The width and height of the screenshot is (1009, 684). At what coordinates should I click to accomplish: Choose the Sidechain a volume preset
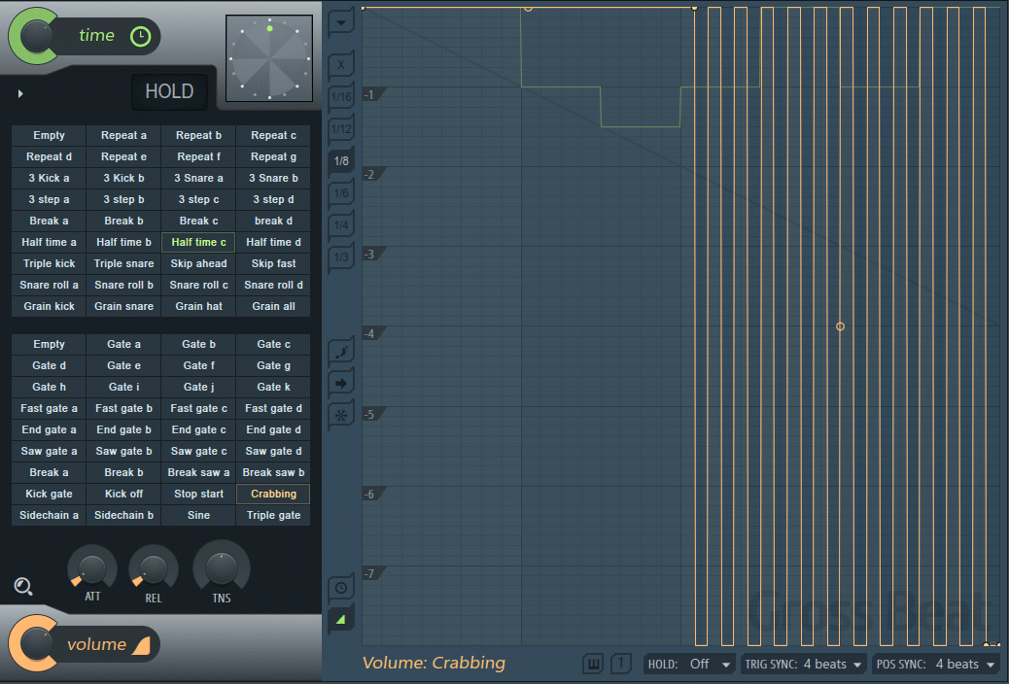[50, 515]
